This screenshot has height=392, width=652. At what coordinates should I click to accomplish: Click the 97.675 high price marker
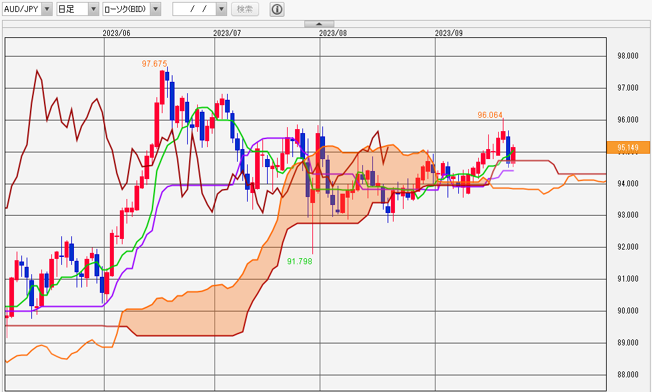tap(155, 64)
